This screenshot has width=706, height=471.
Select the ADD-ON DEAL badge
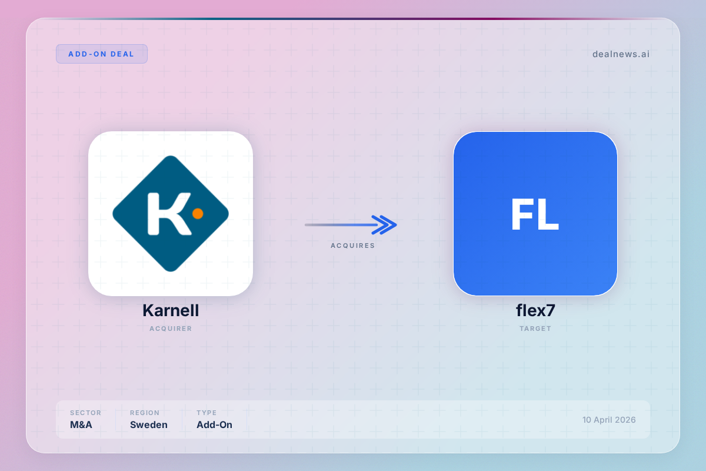(x=102, y=54)
